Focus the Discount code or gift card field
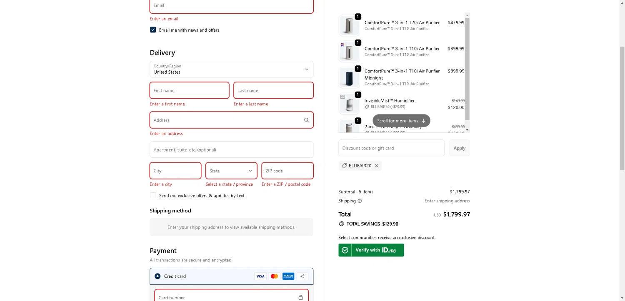The image size is (625, 301). [x=391, y=148]
